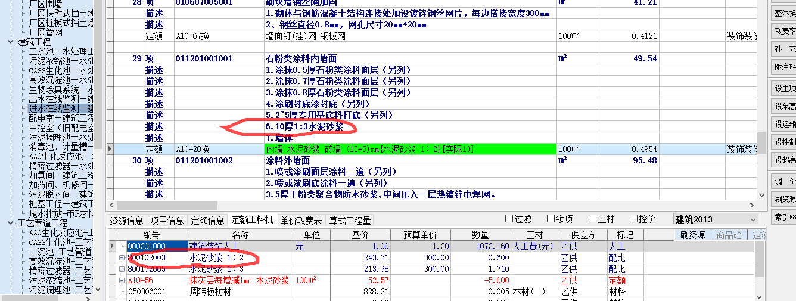Switch to the 算式工程量 tab

click(x=350, y=221)
